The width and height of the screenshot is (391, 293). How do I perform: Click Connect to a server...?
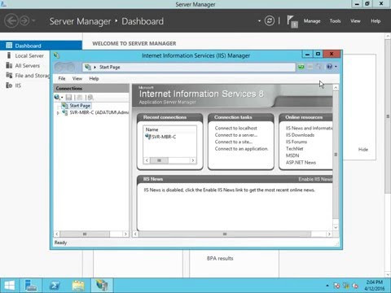pos(236,135)
